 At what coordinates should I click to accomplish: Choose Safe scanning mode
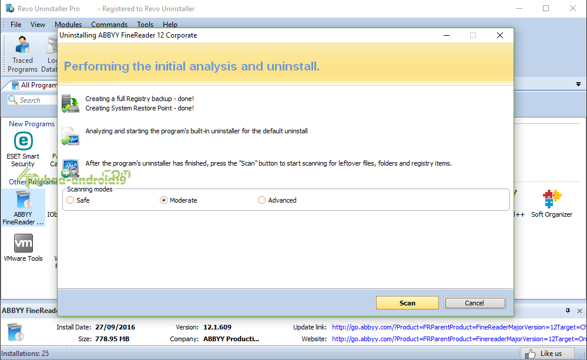70,200
